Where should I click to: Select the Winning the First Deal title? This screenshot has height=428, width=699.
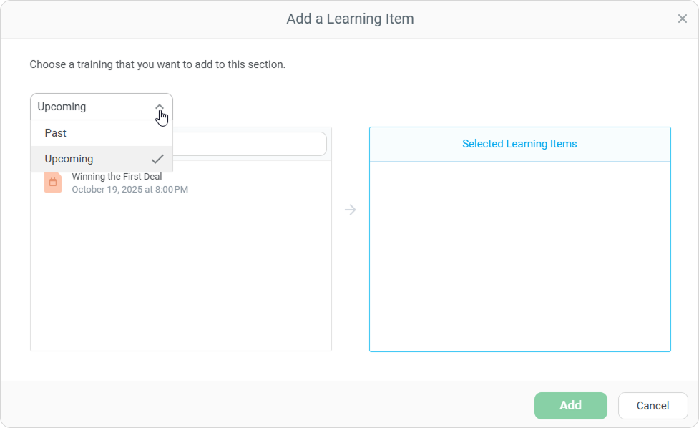[x=117, y=177]
